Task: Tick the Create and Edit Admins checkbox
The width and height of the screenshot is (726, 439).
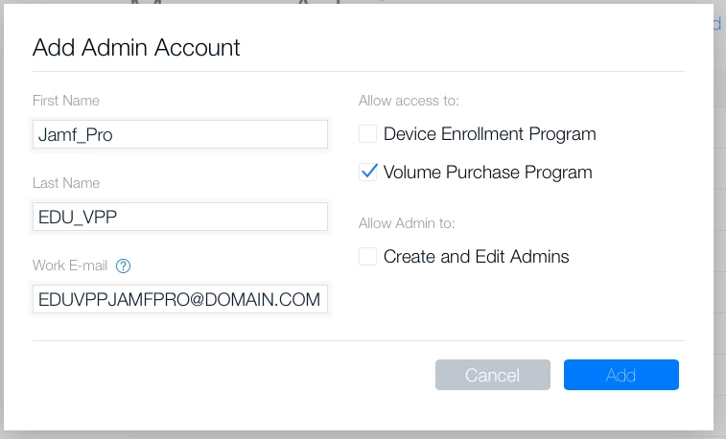Action: pos(367,256)
